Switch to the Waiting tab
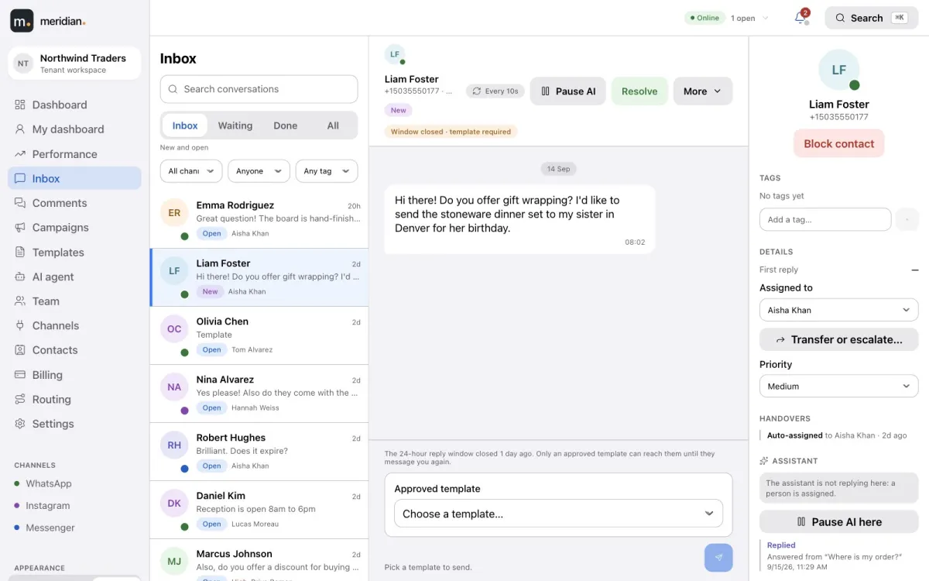The image size is (929, 581). (x=235, y=125)
